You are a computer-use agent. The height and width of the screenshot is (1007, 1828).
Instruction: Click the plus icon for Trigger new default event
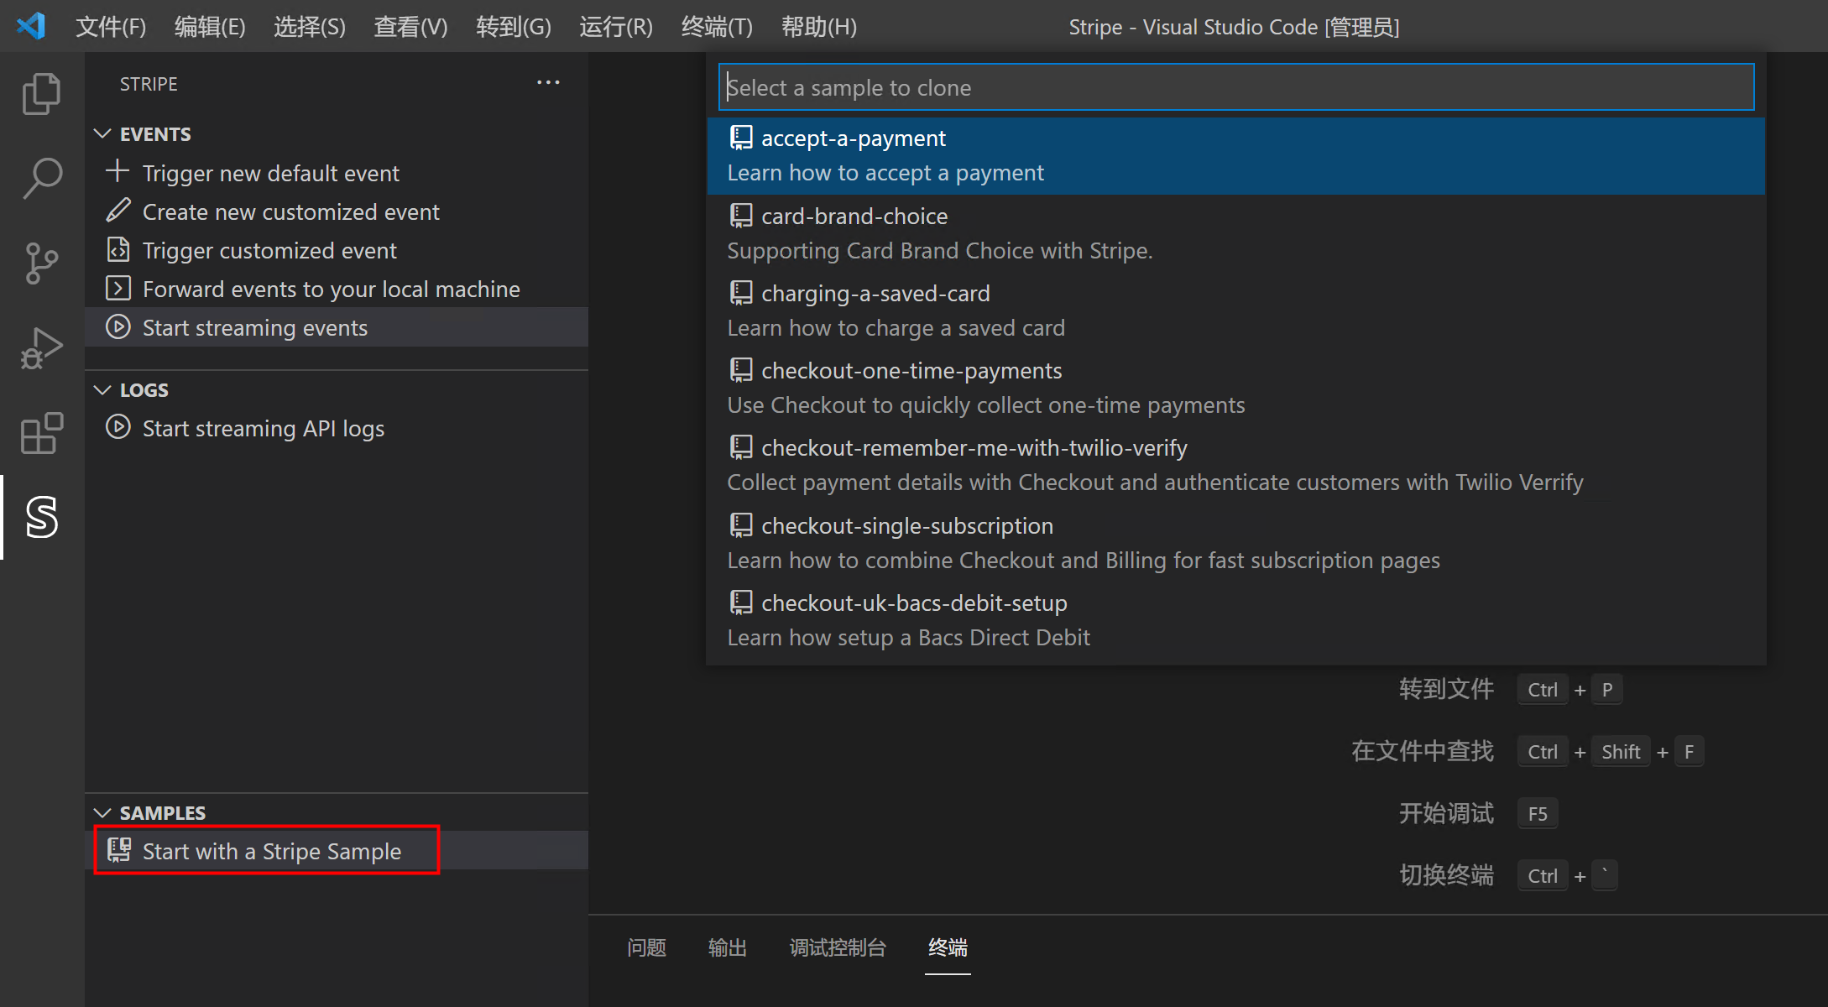tap(118, 172)
